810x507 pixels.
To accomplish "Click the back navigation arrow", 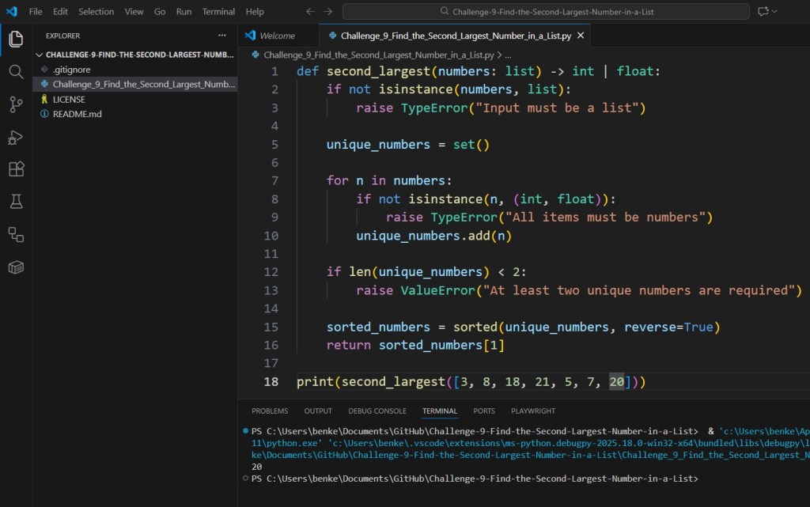I will [310, 11].
